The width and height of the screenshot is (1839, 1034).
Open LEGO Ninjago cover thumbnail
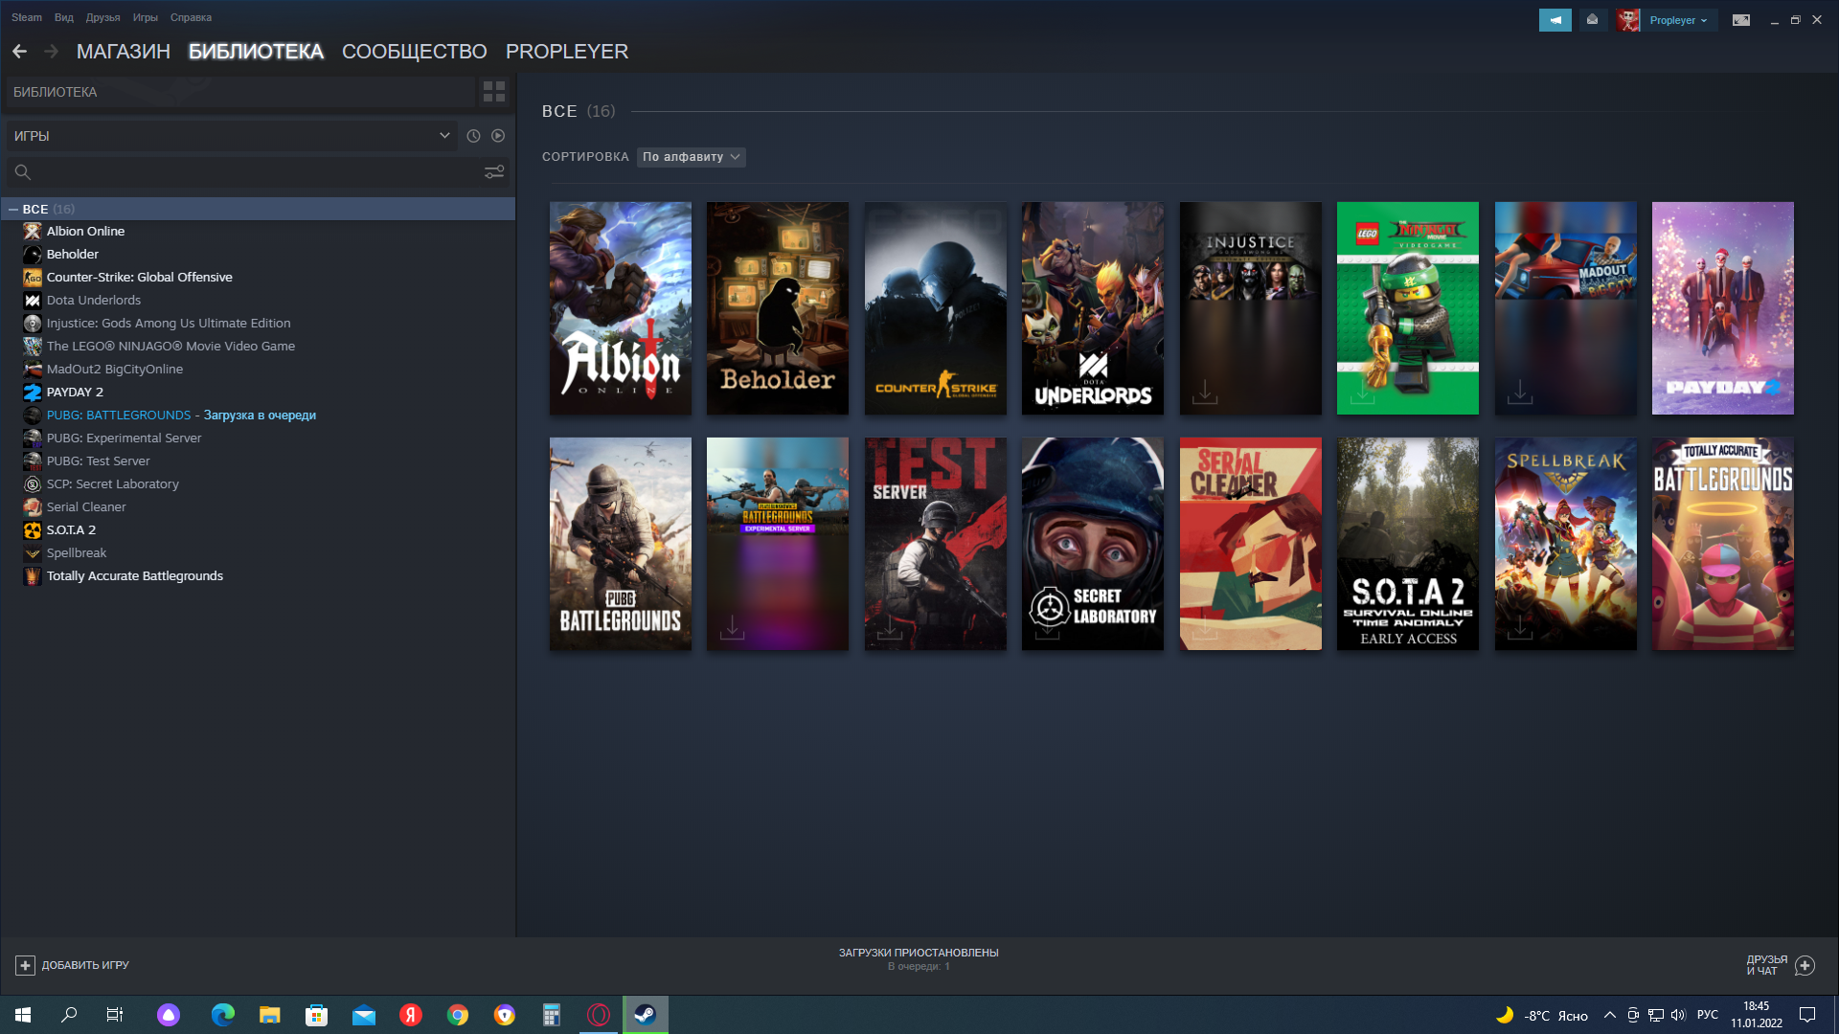1408,308
